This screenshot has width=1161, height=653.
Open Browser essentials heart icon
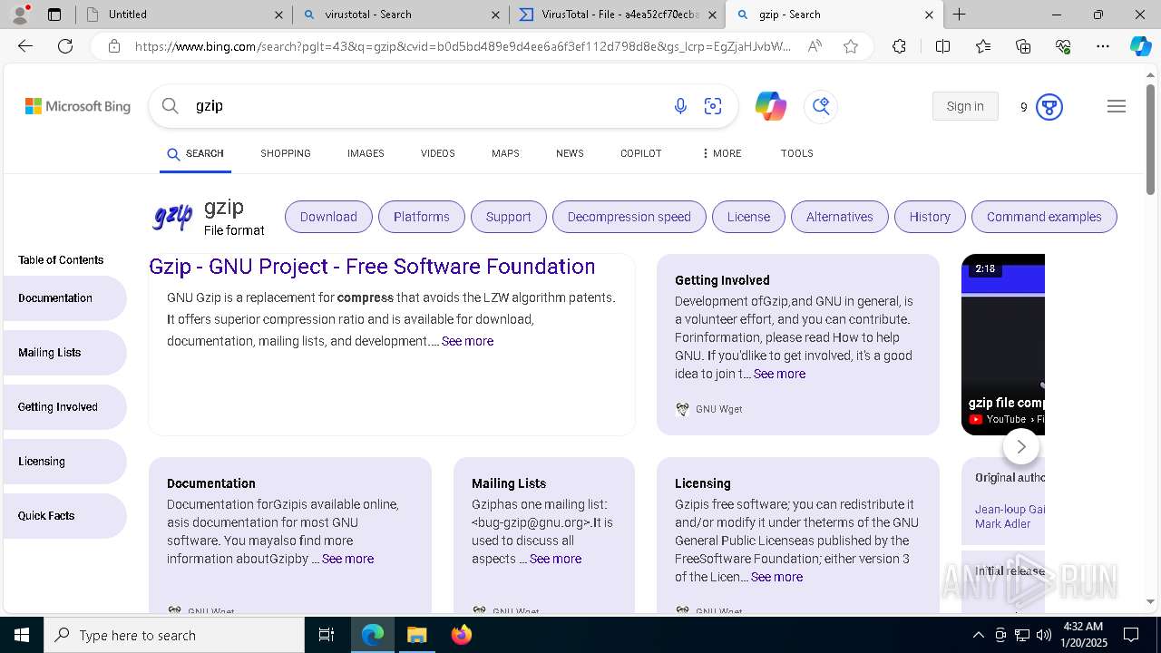[1063, 46]
